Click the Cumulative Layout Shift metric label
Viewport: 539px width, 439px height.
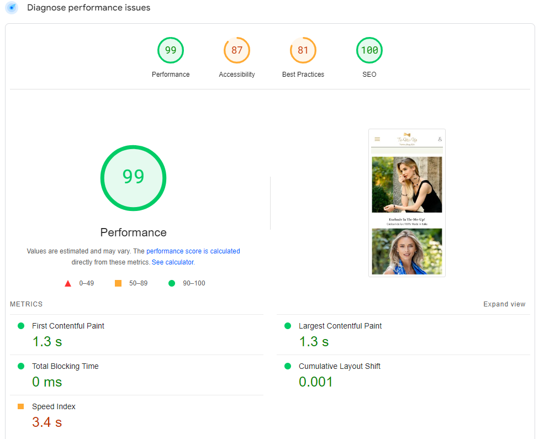(x=339, y=366)
